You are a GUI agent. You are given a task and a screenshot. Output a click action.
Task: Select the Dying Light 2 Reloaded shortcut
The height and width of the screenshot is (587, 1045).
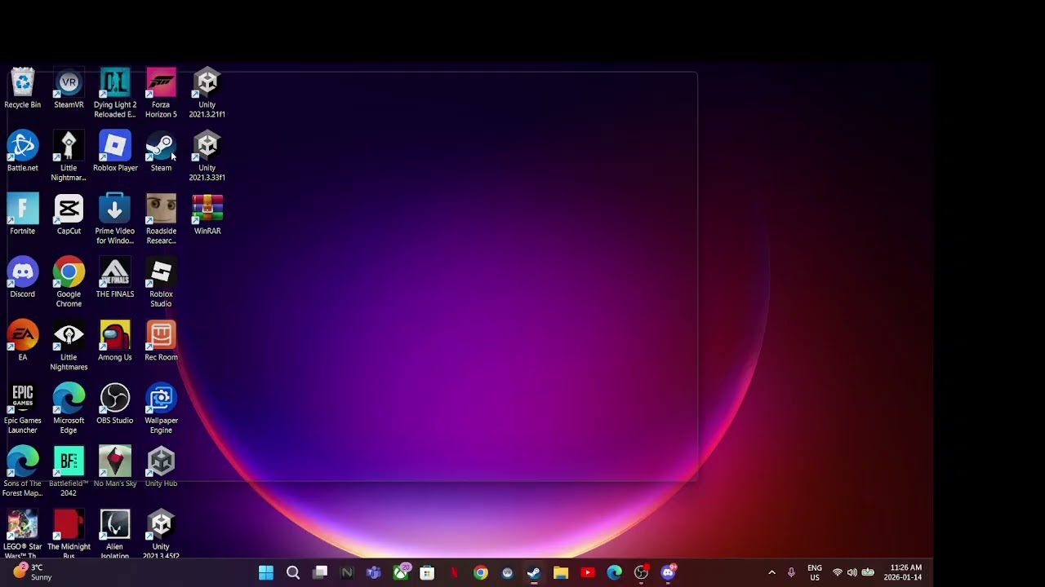click(x=115, y=94)
